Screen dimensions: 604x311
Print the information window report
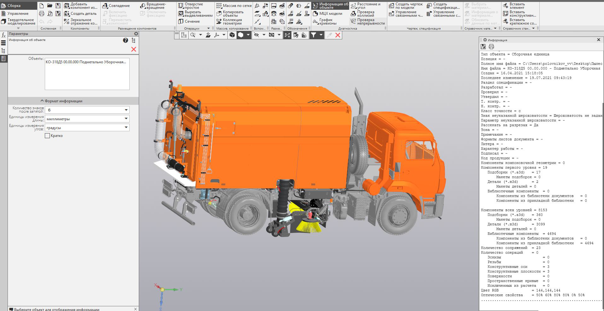coord(491,47)
